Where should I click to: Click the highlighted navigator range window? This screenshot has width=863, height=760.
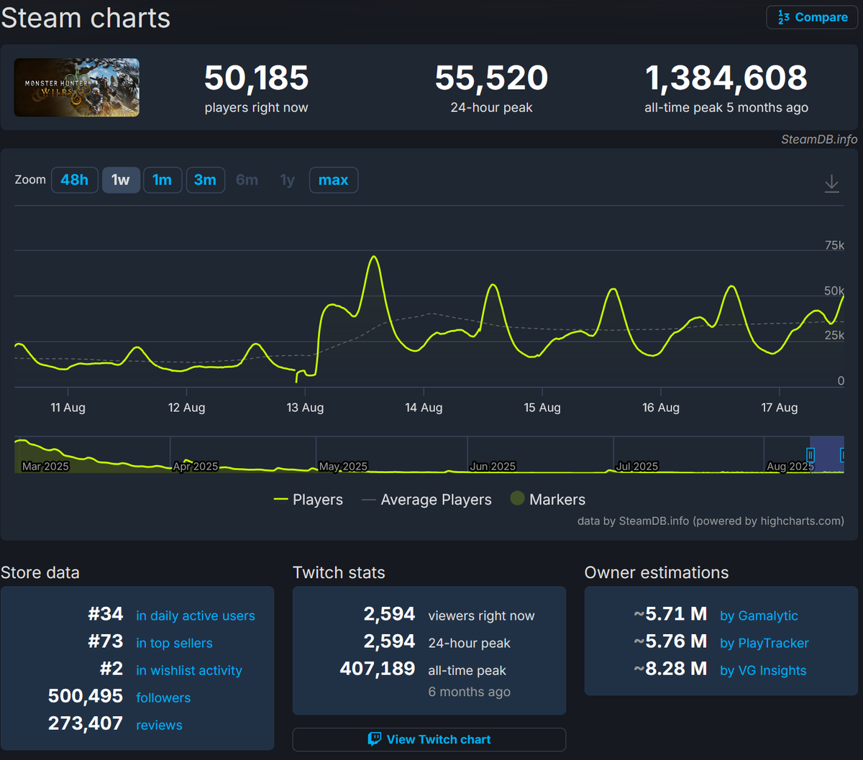[x=827, y=454]
